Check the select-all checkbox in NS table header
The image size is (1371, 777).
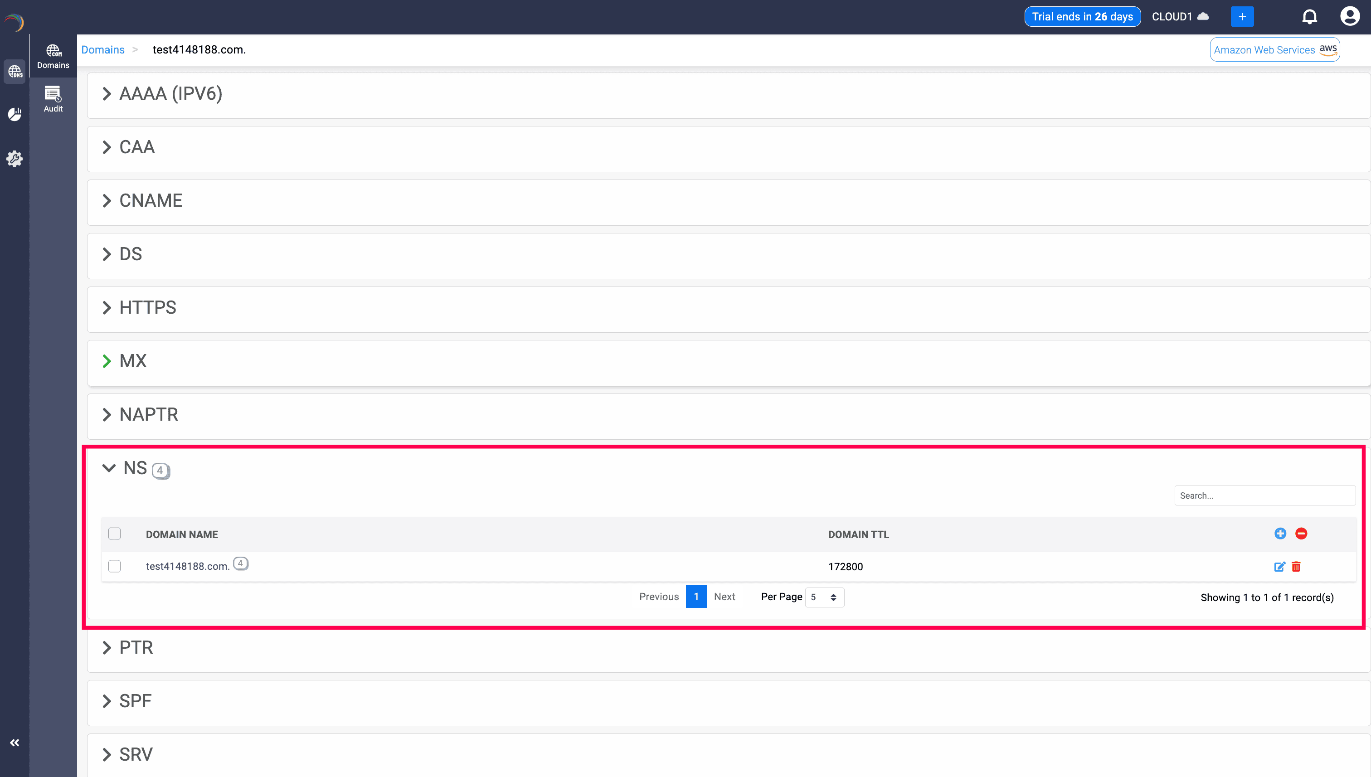(114, 533)
